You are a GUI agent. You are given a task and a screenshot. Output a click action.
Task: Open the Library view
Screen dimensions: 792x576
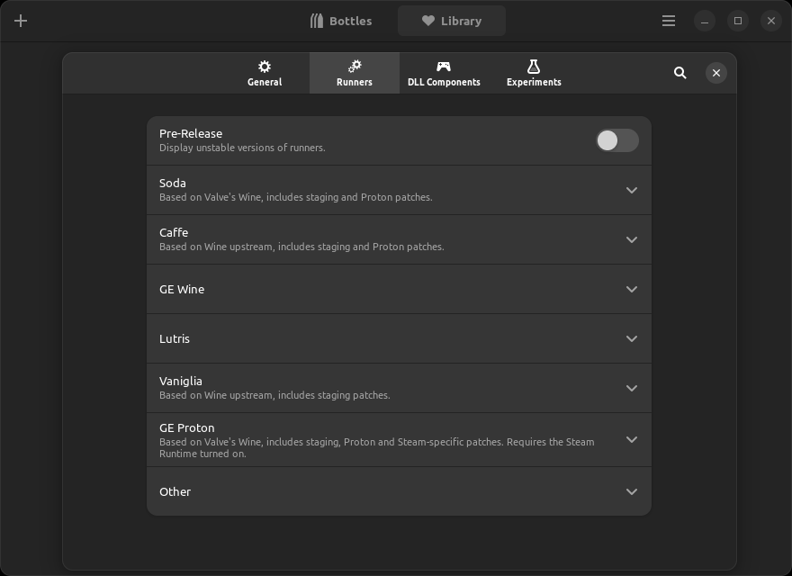point(452,20)
